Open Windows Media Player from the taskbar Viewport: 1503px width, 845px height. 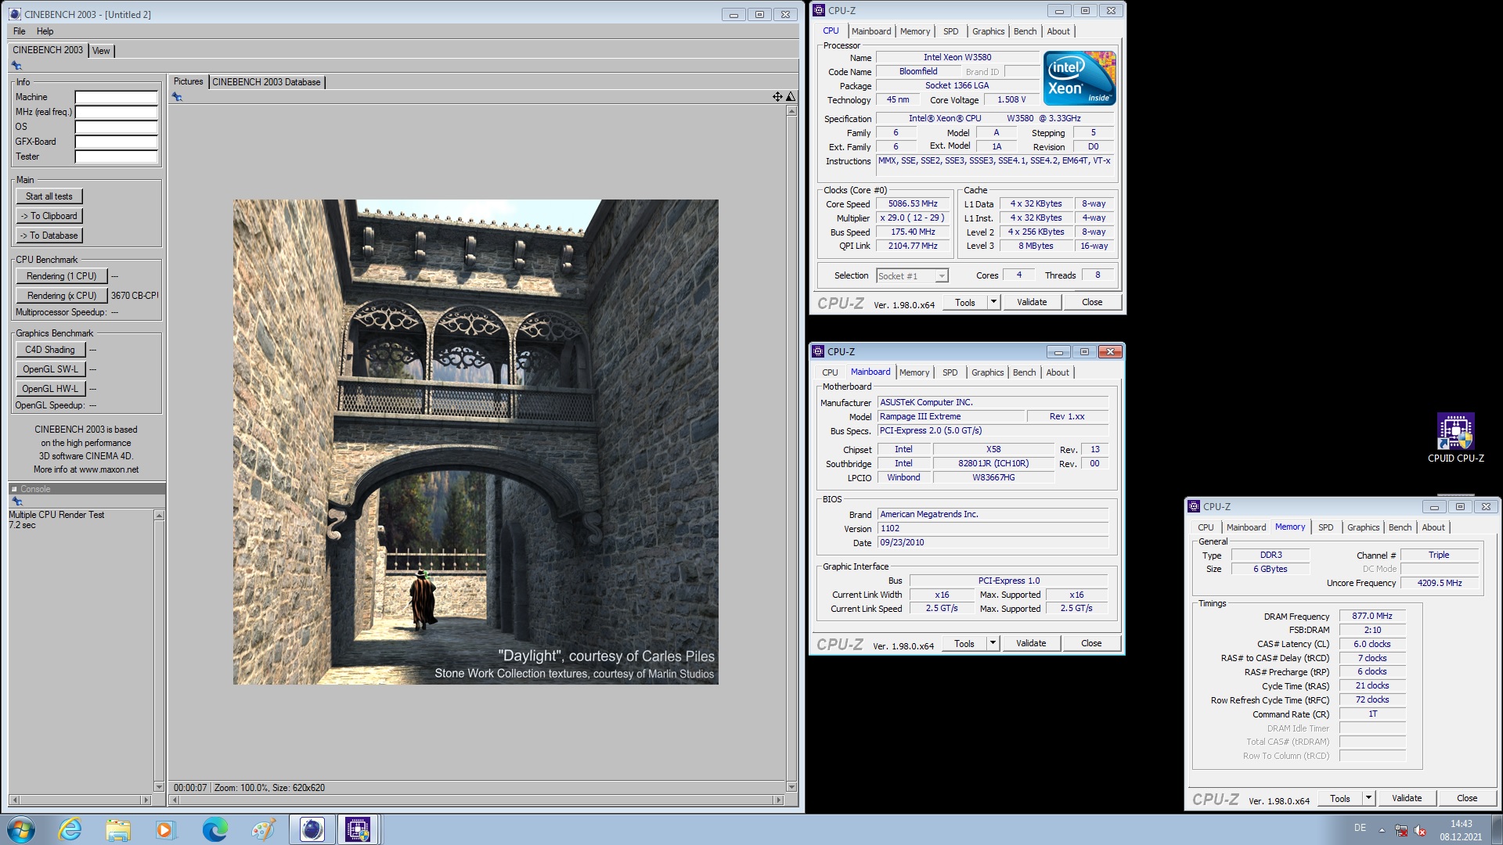pos(165,829)
